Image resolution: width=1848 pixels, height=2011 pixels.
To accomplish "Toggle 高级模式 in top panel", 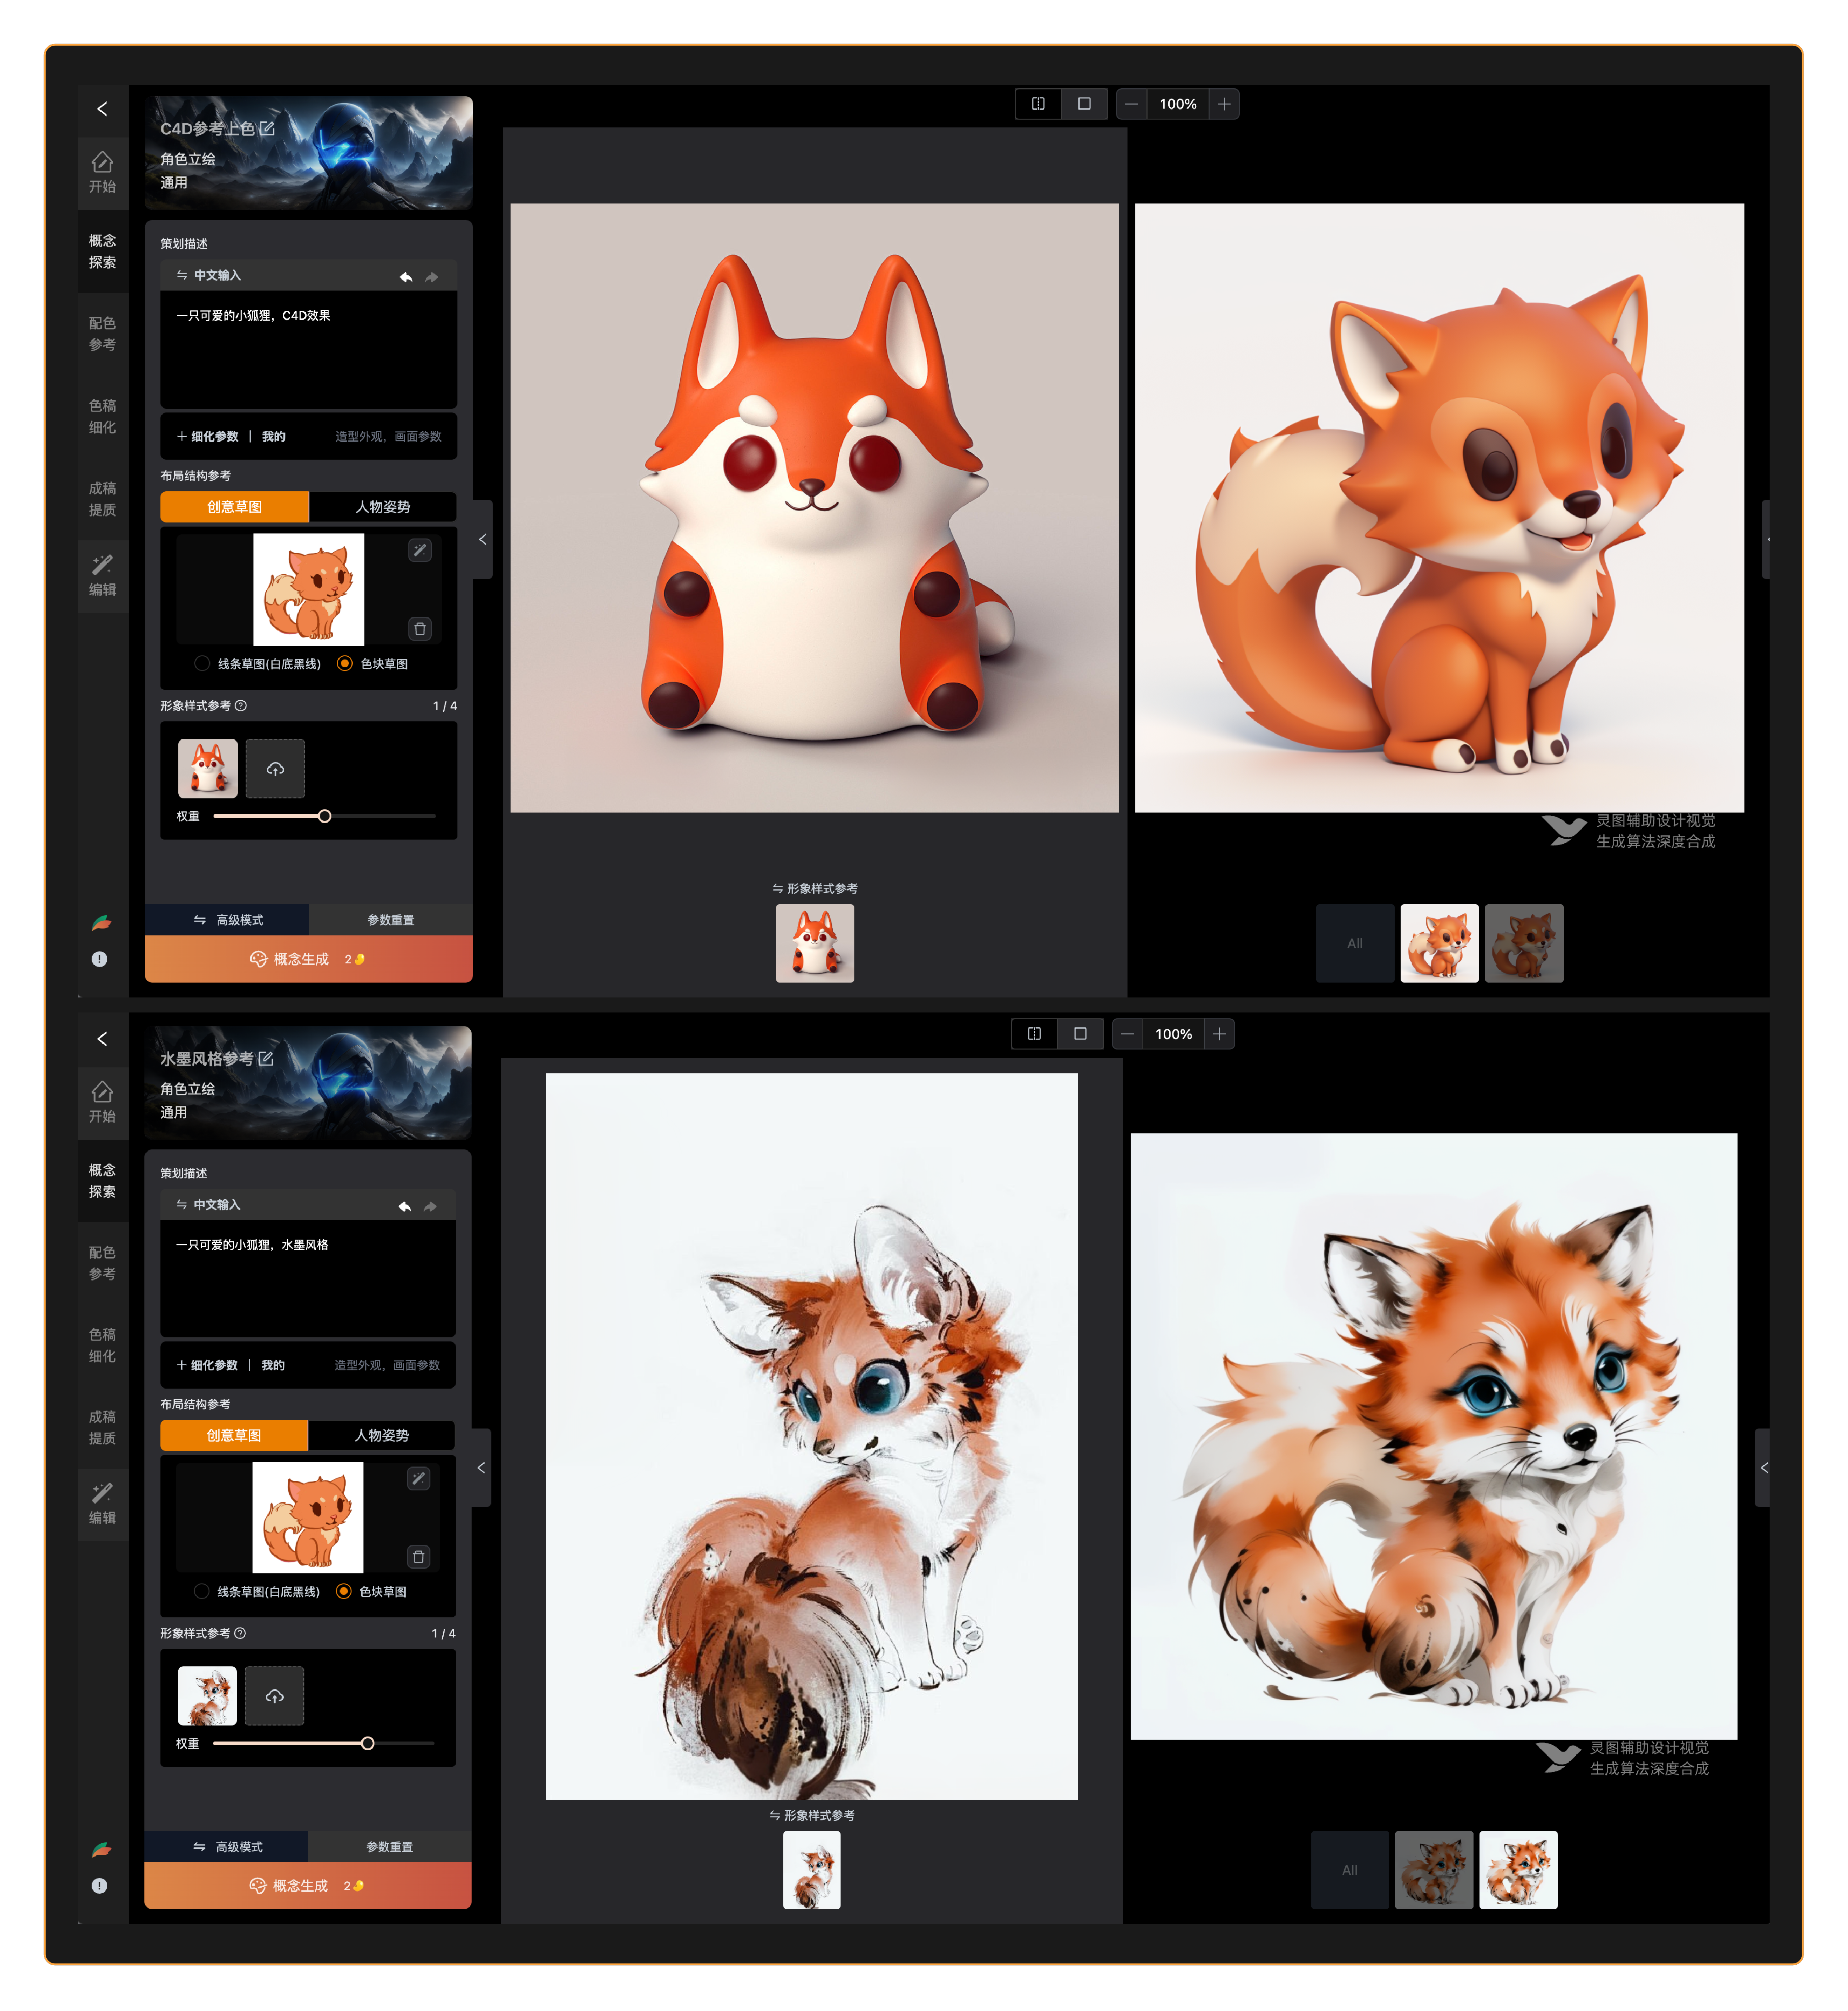I will point(227,920).
